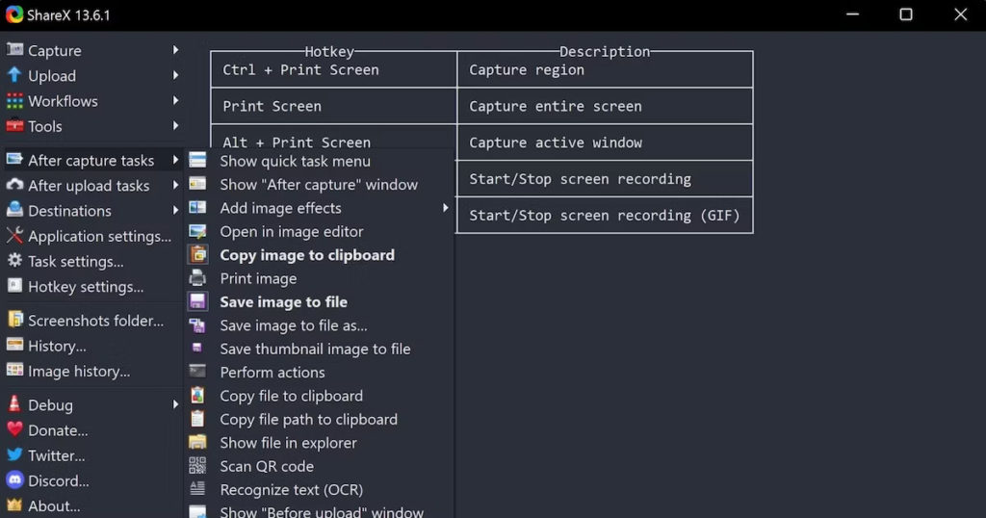Click the Discord icon in sidebar
This screenshot has height=518, width=986.
14,480
